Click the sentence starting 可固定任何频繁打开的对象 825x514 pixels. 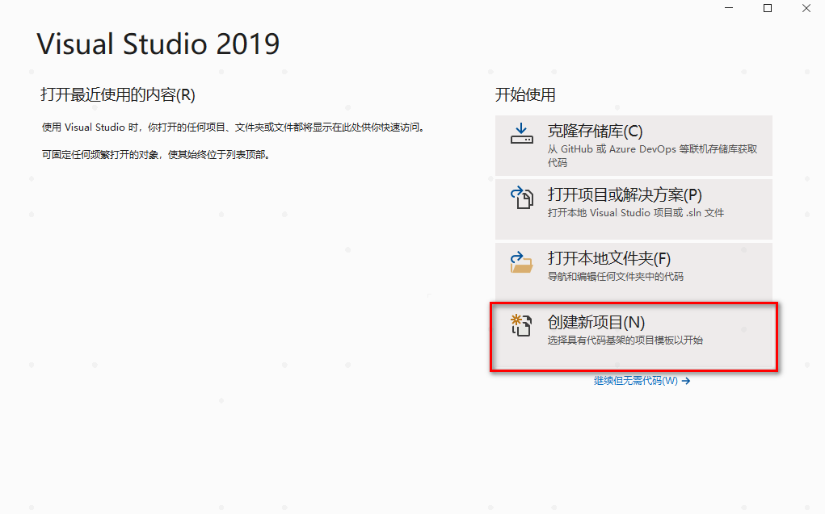[x=156, y=155]
